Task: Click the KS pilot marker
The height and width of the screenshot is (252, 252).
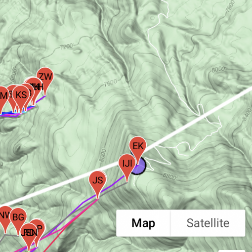Action: (21, 95)
